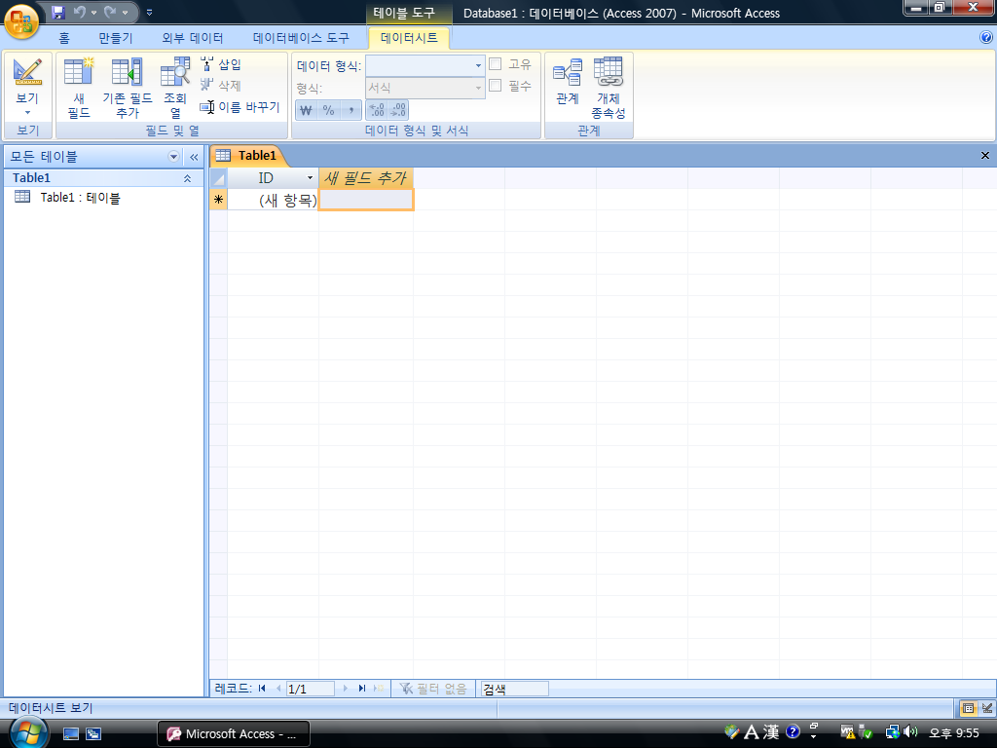Viewport: 997px width, 748px height.
Task: Open 개체 종속성 (Object Dependencies)
Action: tap(609, 88)
